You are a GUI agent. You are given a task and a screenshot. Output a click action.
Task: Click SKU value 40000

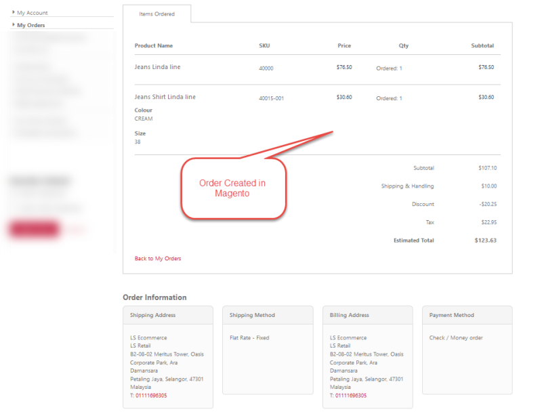coord(266,68)
